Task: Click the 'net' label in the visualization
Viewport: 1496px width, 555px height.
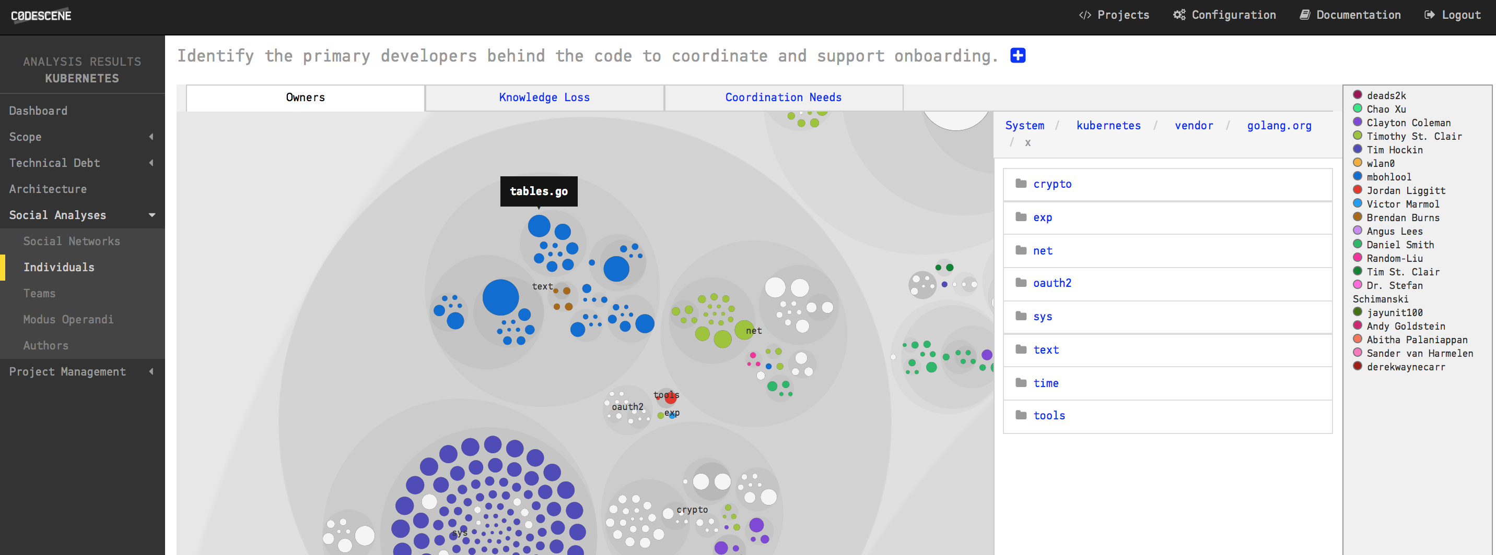Action: tap(754, 331)
